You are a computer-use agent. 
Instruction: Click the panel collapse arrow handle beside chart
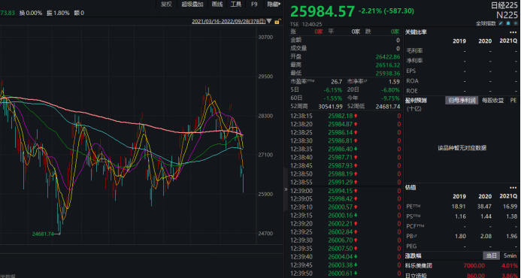click(x=286, y=189)
